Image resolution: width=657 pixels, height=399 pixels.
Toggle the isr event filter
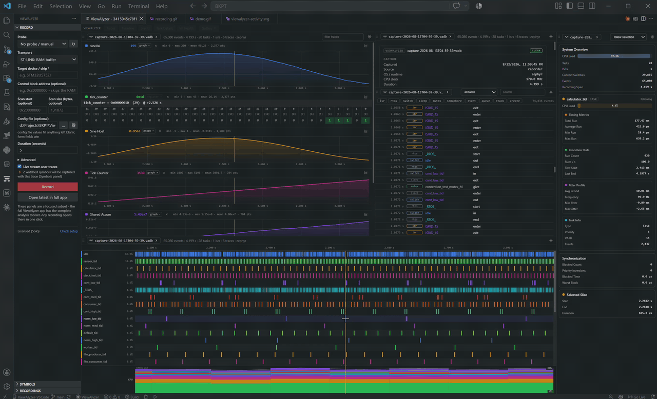[x=382, y=101]
